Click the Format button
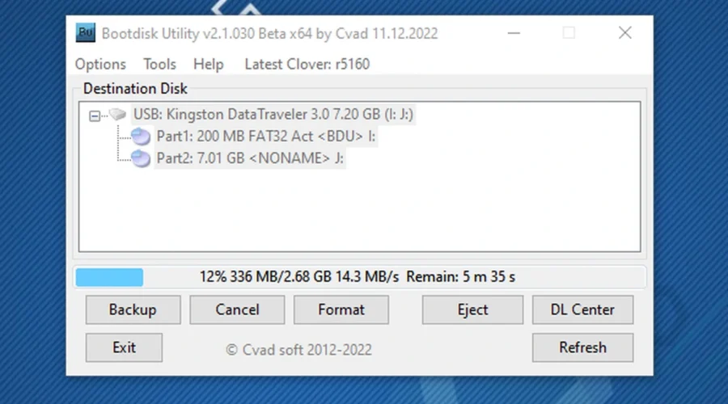728x404 pixels. pos(341,309)
